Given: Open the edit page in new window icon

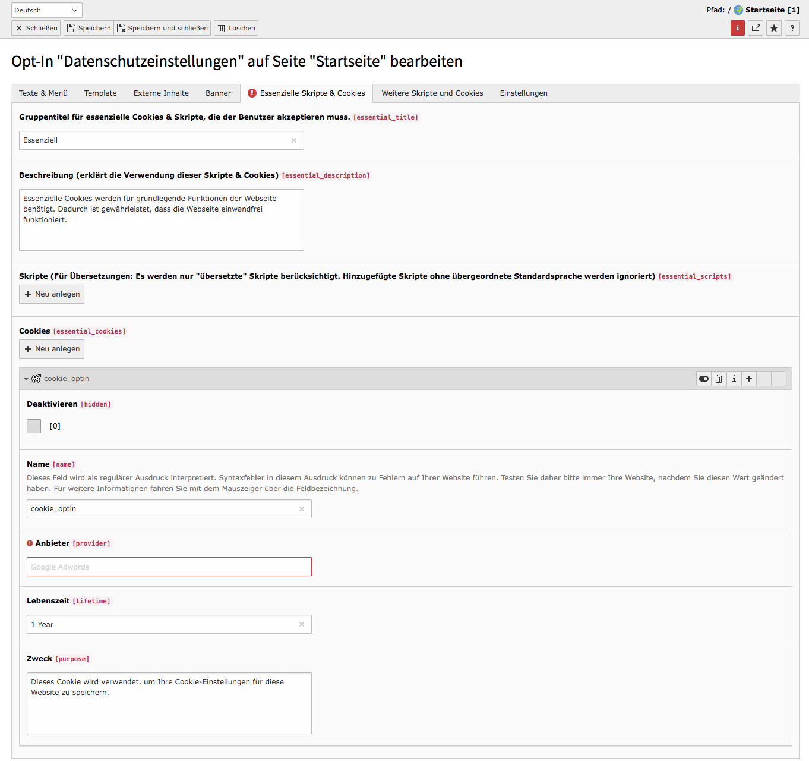Looking at the screenshot, I should (x=756, y=28).
